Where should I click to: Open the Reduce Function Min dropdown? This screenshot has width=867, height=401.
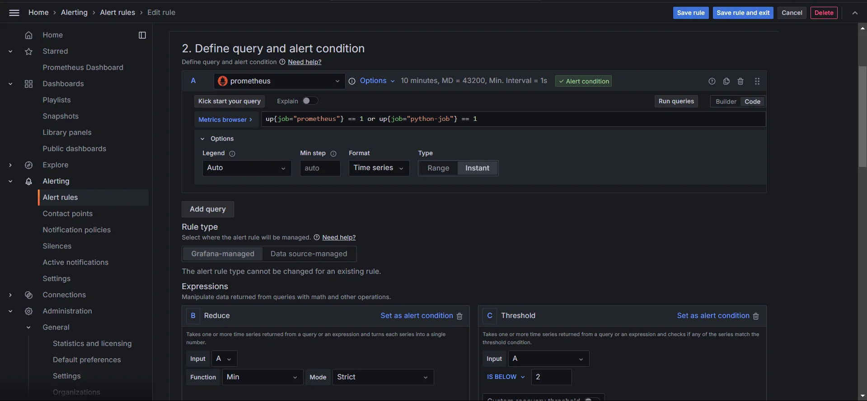pyautogui.click(x=262, y=377)
